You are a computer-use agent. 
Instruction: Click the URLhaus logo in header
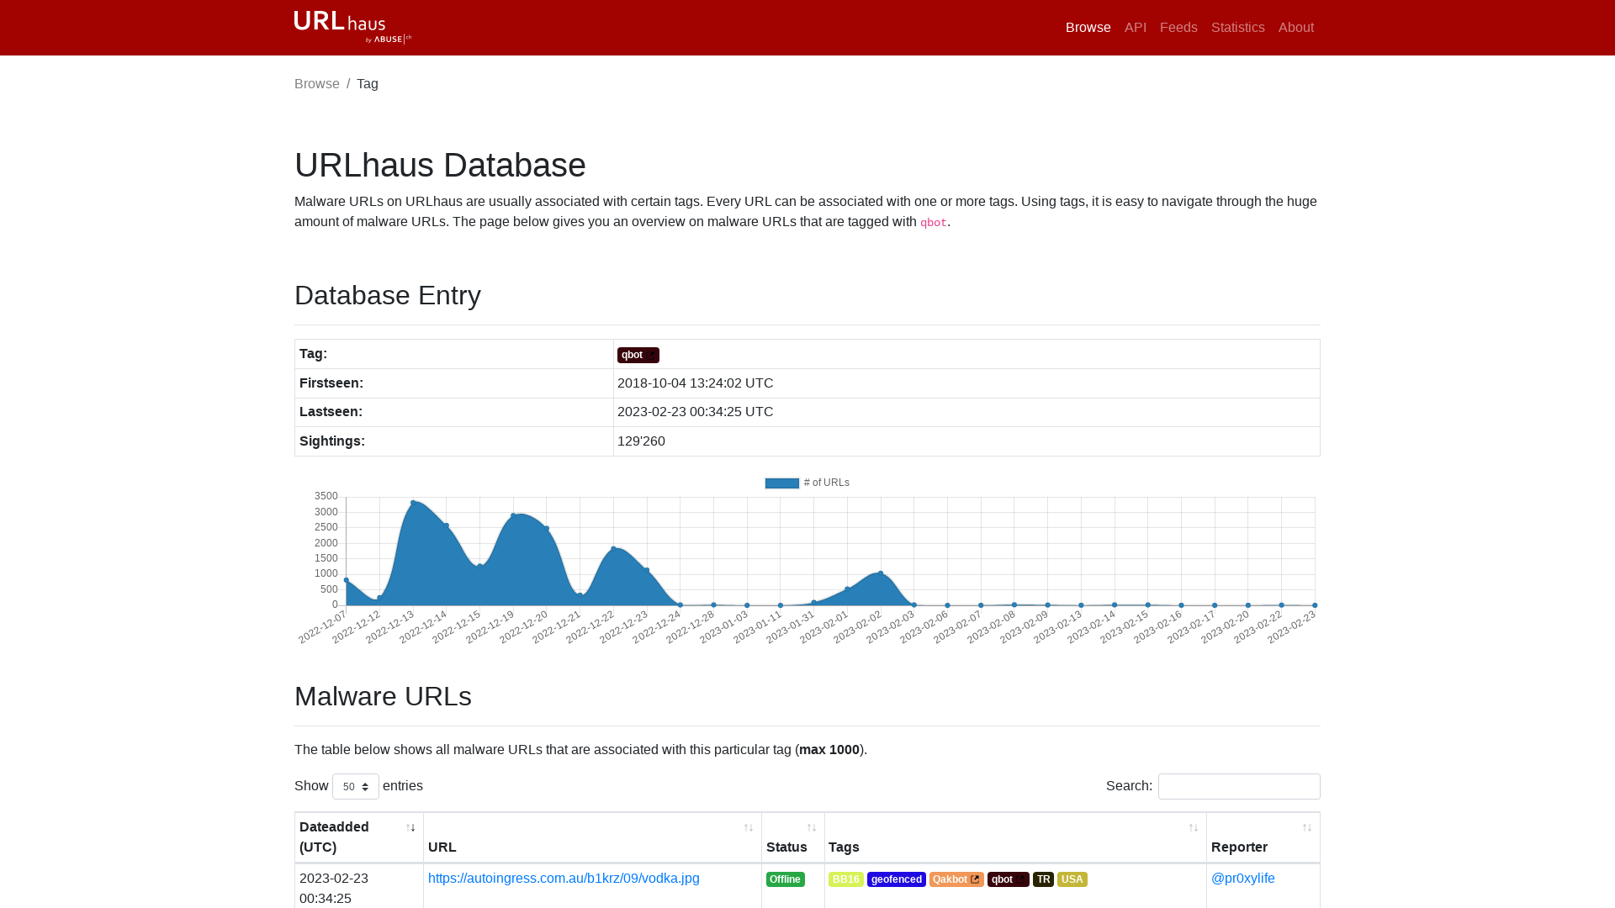click(x=352, y=27)
